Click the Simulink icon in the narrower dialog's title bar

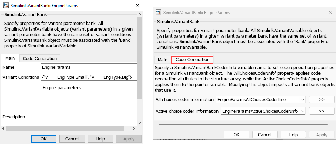[6, 6]
